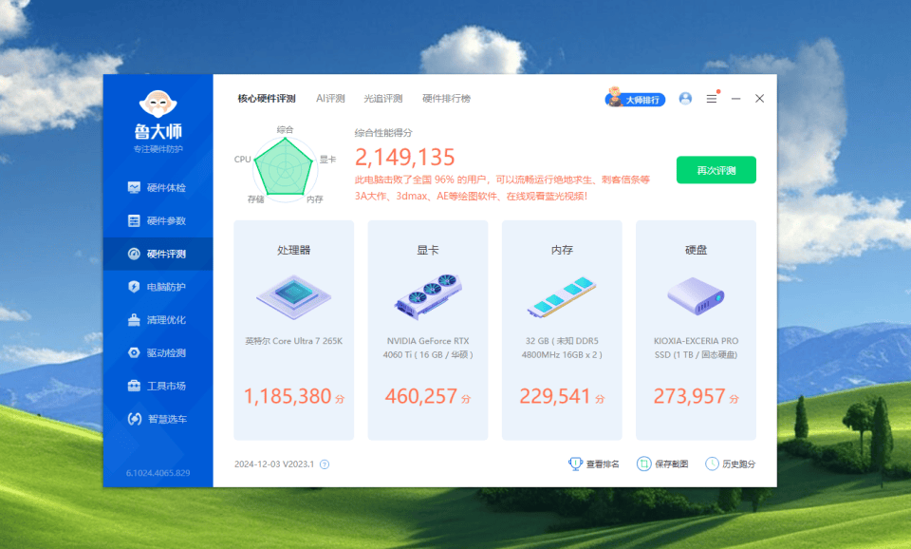Click the green 再次评测 button
The width and height of the screenshot is (911, 549).
click(716, 170)
